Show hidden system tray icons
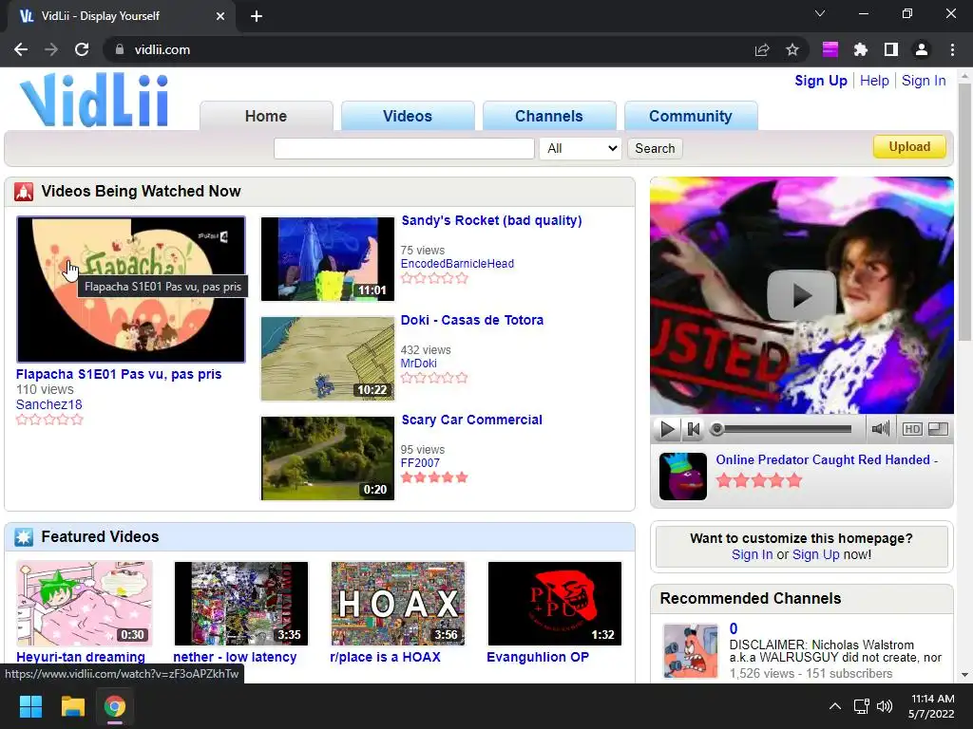 tap(835, 706)
